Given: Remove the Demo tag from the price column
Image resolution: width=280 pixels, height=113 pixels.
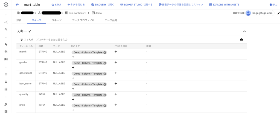Looking at the screenshot, I should tap(105, 106).
